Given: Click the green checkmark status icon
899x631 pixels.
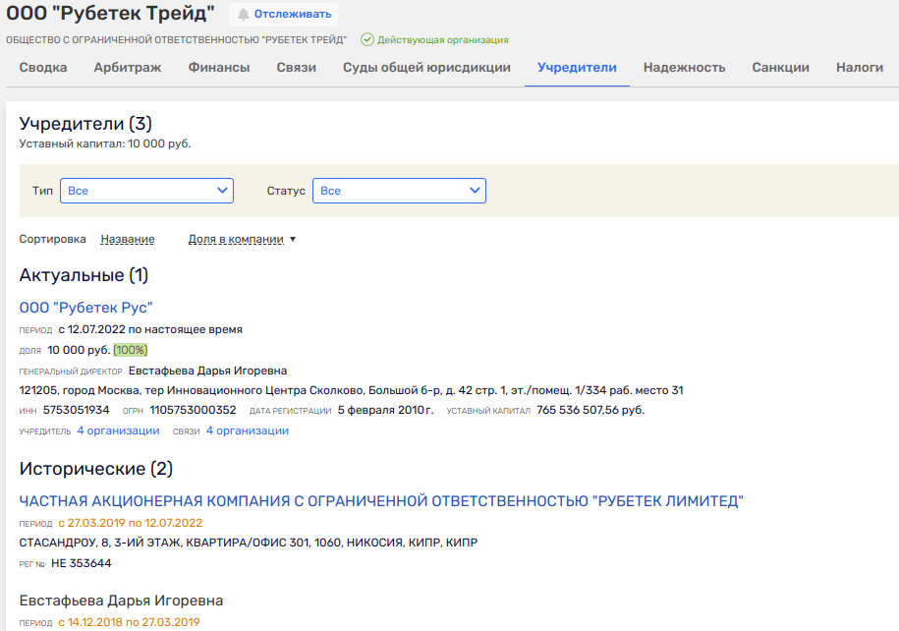Looking at the screenshot, I should (x=366, y=39).
